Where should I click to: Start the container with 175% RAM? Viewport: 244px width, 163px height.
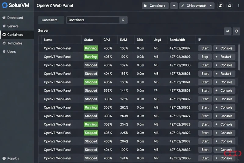[205, 99]
